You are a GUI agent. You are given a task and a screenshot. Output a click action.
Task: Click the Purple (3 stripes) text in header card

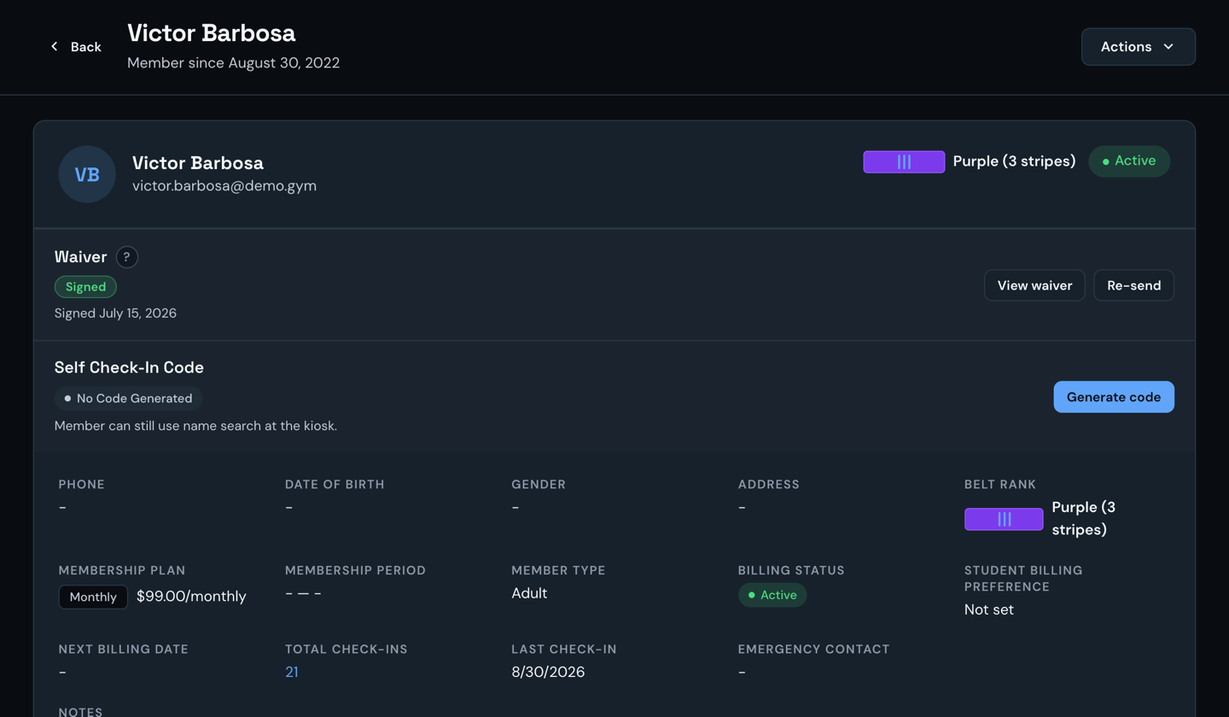coord(1014,161)
